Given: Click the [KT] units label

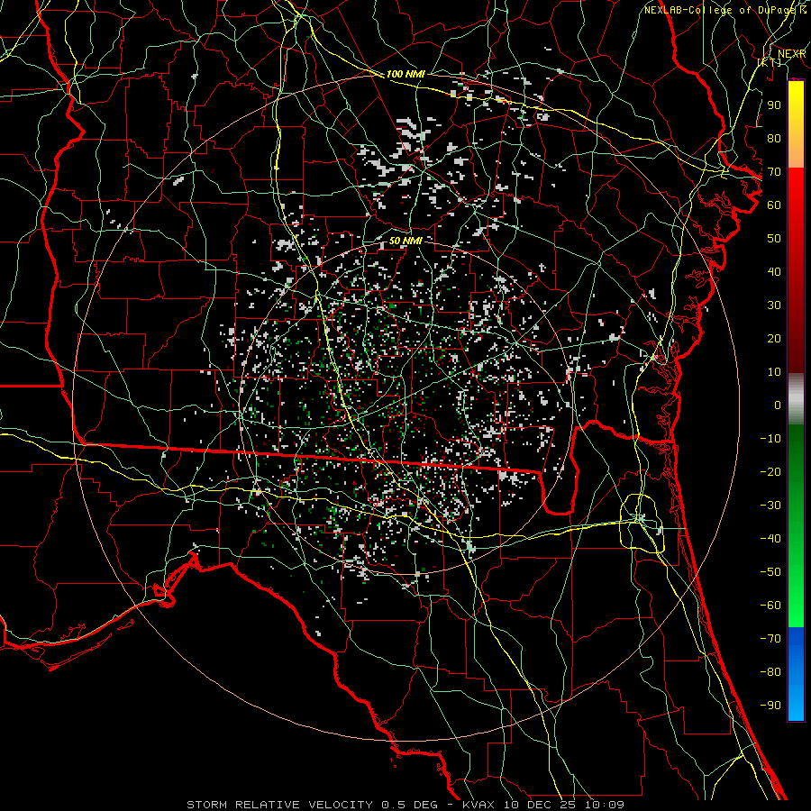Looking at the screenshot, I should coord(770,62).
